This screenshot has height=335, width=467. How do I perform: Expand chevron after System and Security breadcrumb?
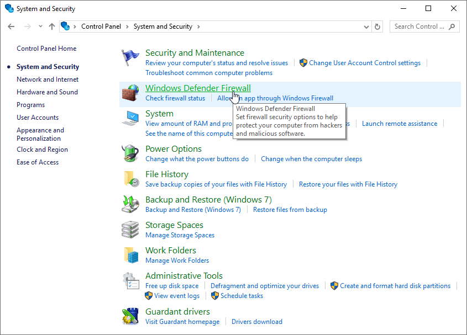[198, 26]
